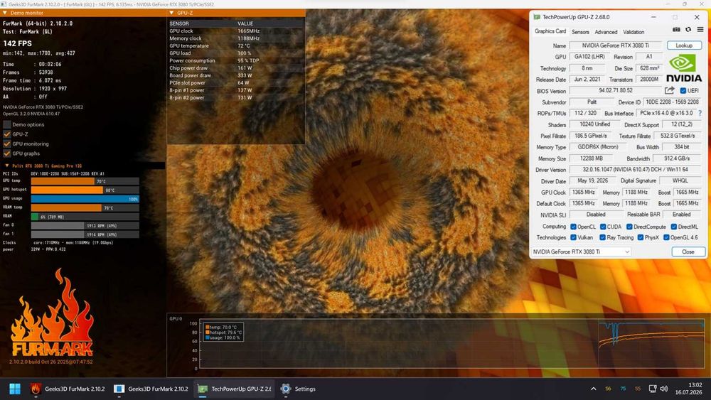Click the BIOS share/export arrow icon
This screenshot has height=400, width=711.
click(x=670, y=90)
